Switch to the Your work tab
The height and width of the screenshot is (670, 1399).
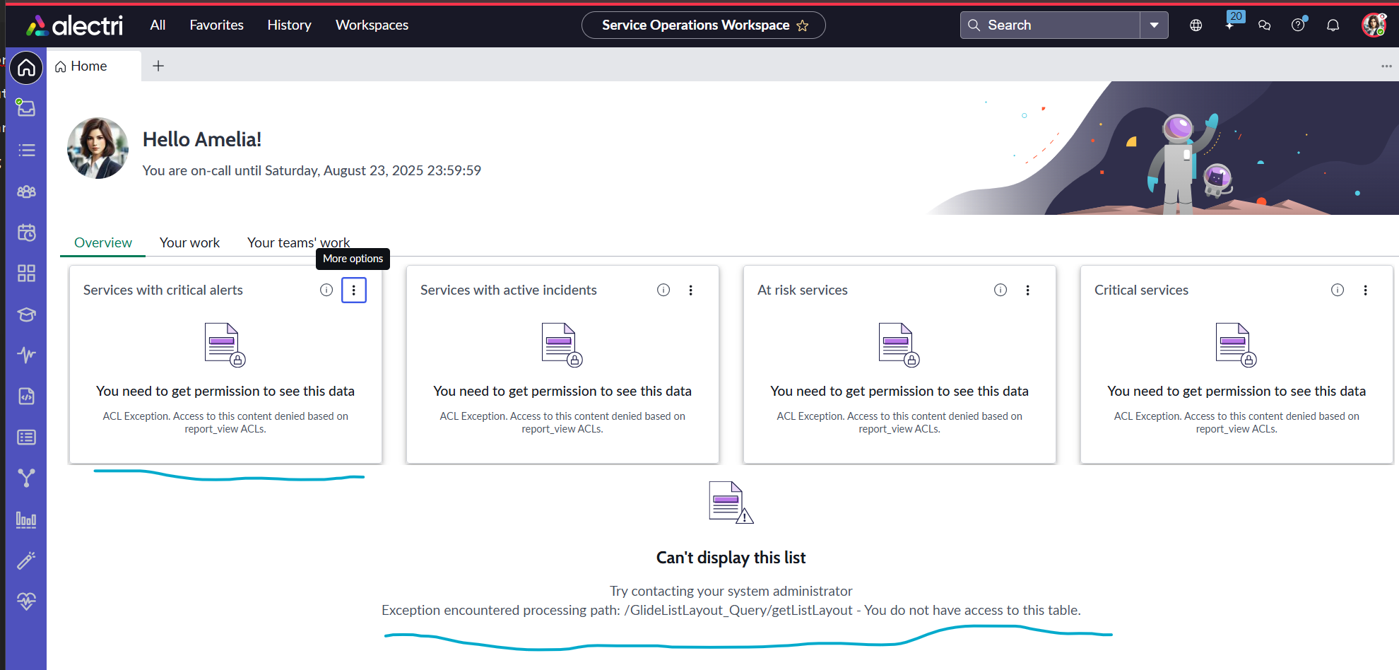tap(189, 242)
